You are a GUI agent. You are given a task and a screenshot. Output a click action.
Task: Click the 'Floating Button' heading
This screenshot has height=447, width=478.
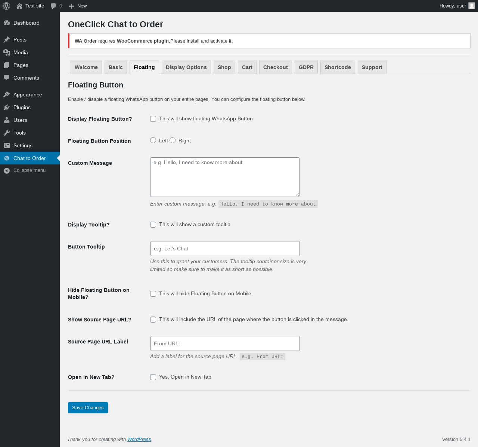click(x=96, y=85)
